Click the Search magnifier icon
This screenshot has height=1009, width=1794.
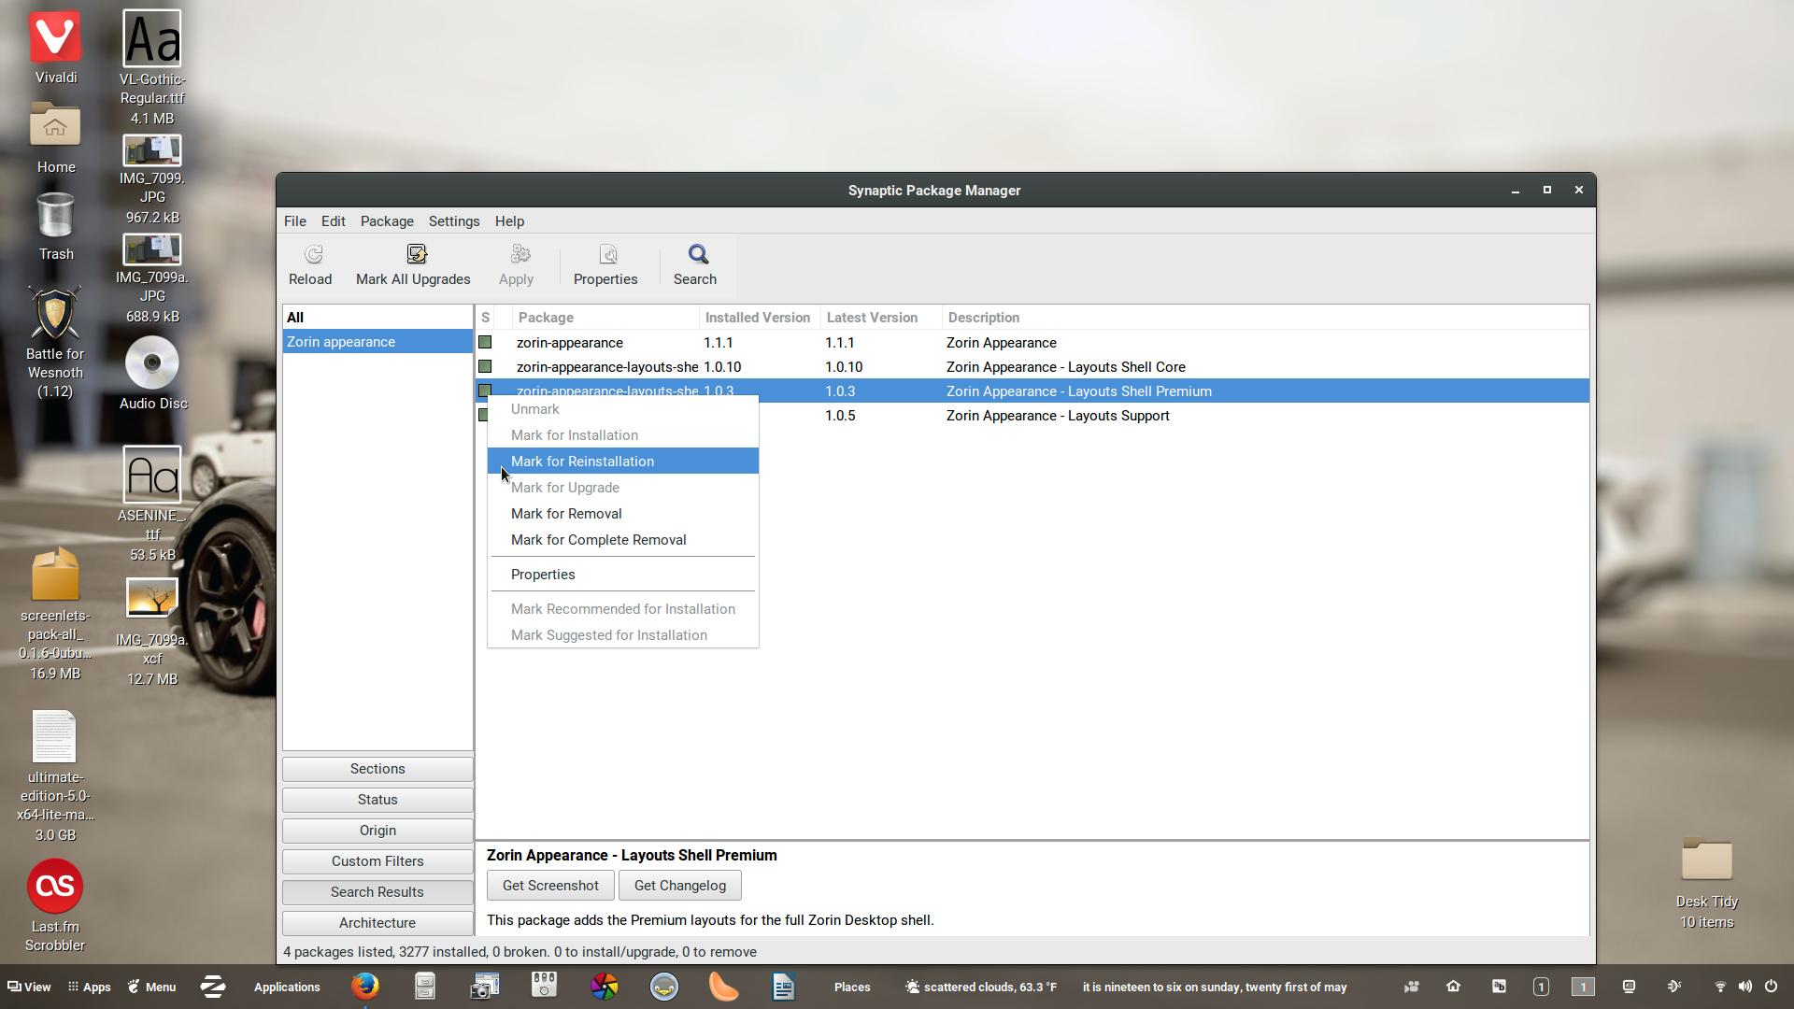pos(698,254)
